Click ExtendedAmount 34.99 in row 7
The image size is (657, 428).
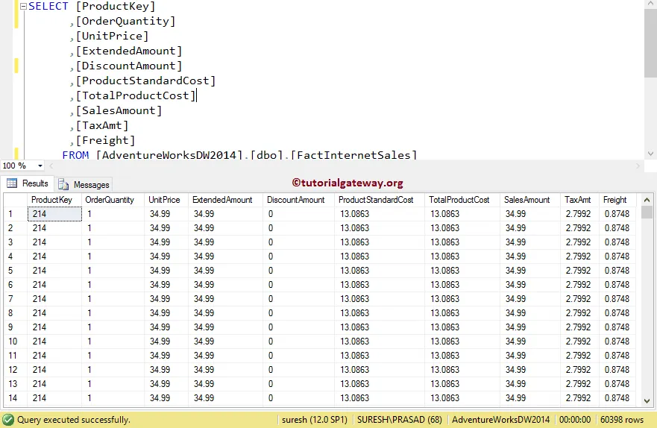[225, 299]
